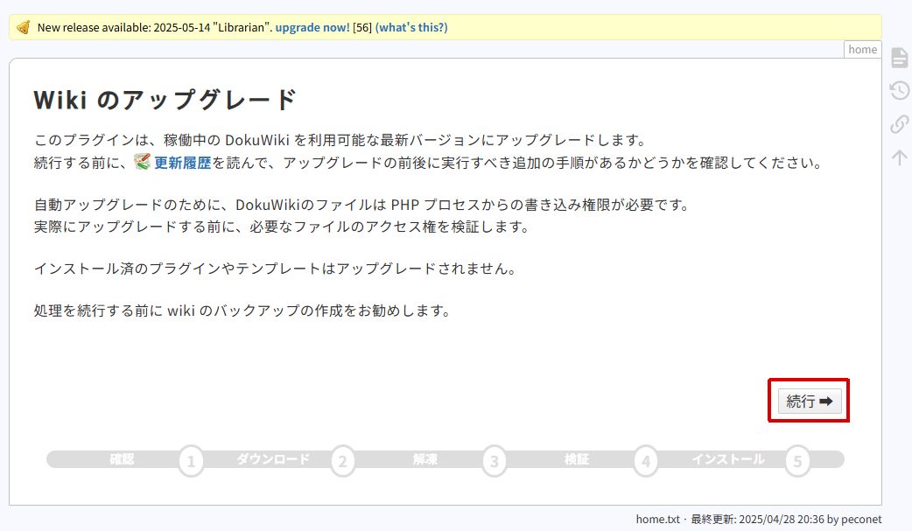Click the notification bell icon in banner
Screen dimensions: 912x531
tap(24, 27)
